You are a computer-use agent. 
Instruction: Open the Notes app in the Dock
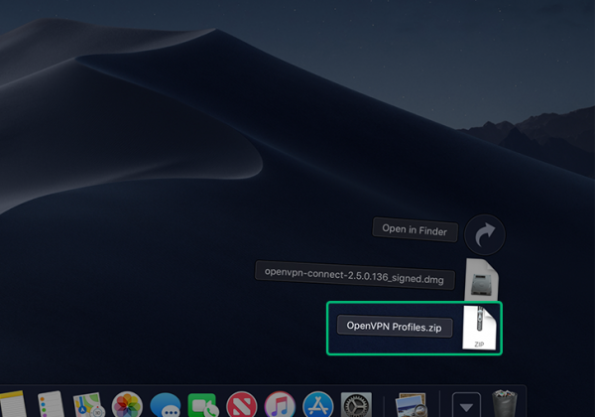click(x=13, y=404)
